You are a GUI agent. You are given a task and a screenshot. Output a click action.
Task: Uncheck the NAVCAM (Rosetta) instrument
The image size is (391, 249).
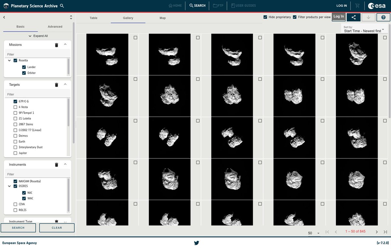15,181
